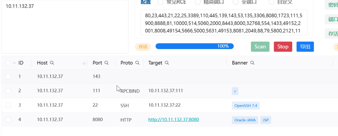This screenshot has height=136, width=338.
Task: Click the Oracle-JAVA banner tag
Action: tap(245, 120)
